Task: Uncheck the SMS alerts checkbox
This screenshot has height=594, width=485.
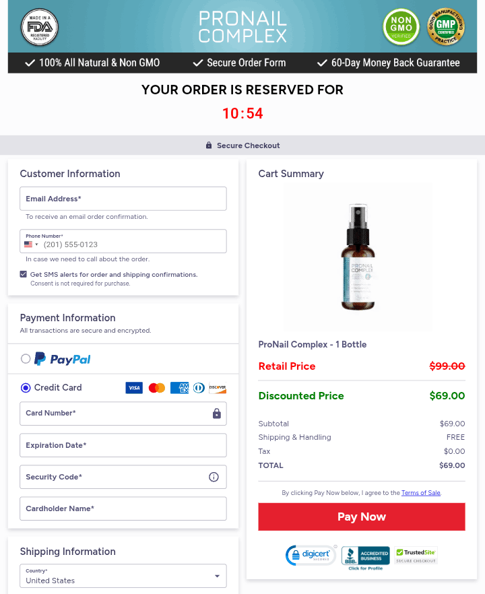Action: pos(24,274)
